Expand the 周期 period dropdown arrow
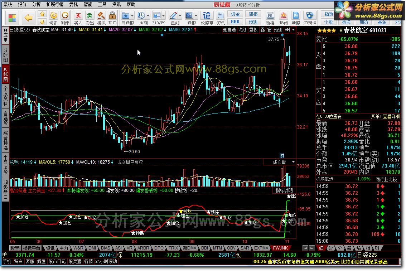406x271 pixels. pos(148,15)
